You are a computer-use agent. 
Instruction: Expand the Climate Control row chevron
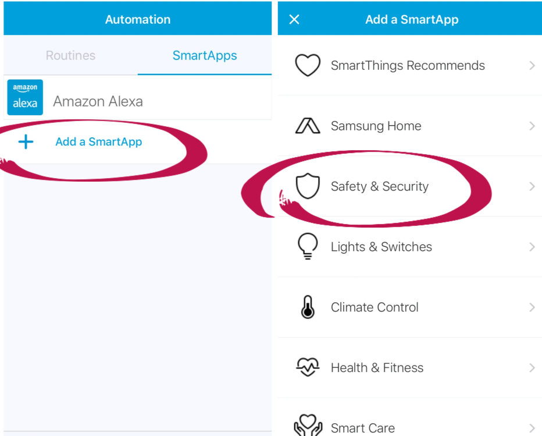click(x=532, y=307)
